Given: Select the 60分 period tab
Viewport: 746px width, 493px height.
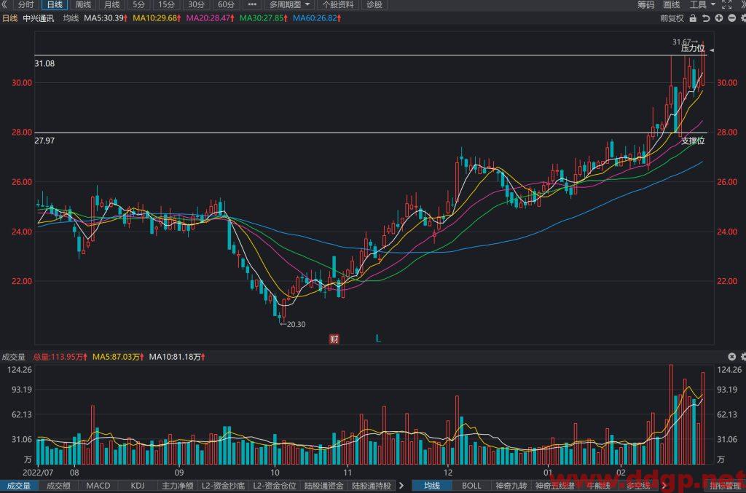Looking at the screenshot, I should click(226, 5).
